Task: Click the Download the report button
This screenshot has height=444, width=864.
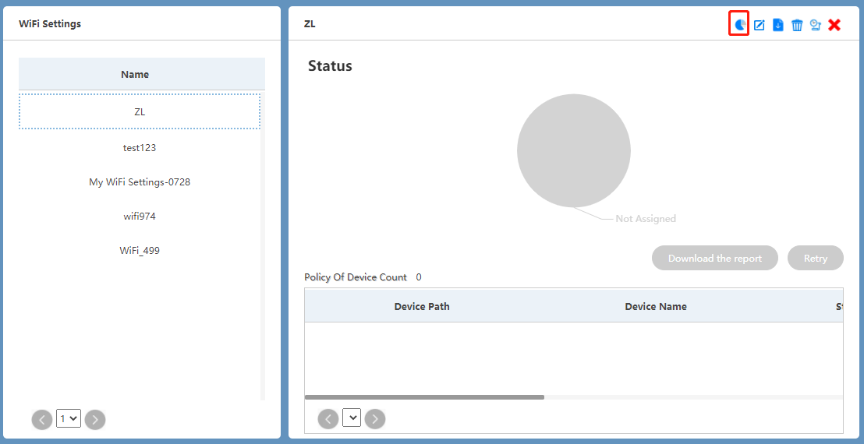Action: pyautogui.click(x=714, y=258)
